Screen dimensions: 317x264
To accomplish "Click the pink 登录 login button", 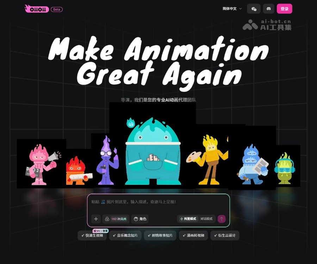I will coord(284,9).
